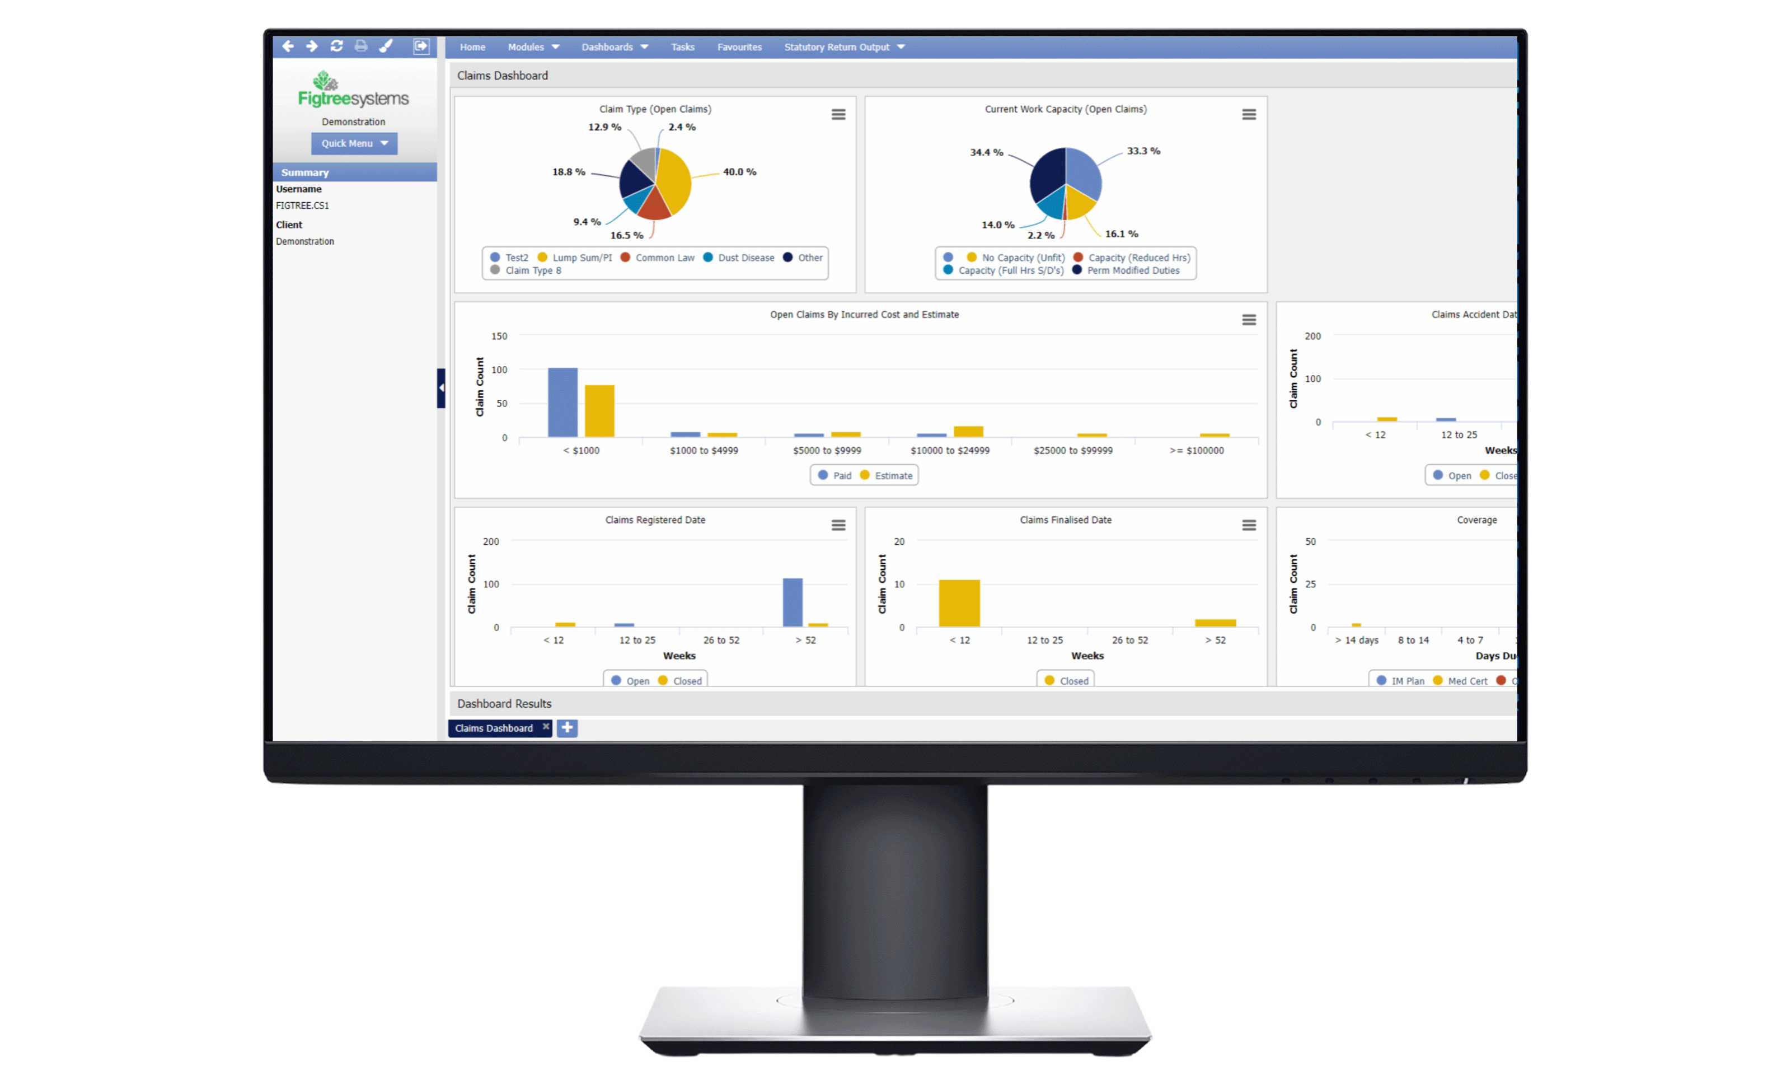1791x1075 pixels.
Task: Open Claims Registered Date chart options menu
Action: click(837, 522)
